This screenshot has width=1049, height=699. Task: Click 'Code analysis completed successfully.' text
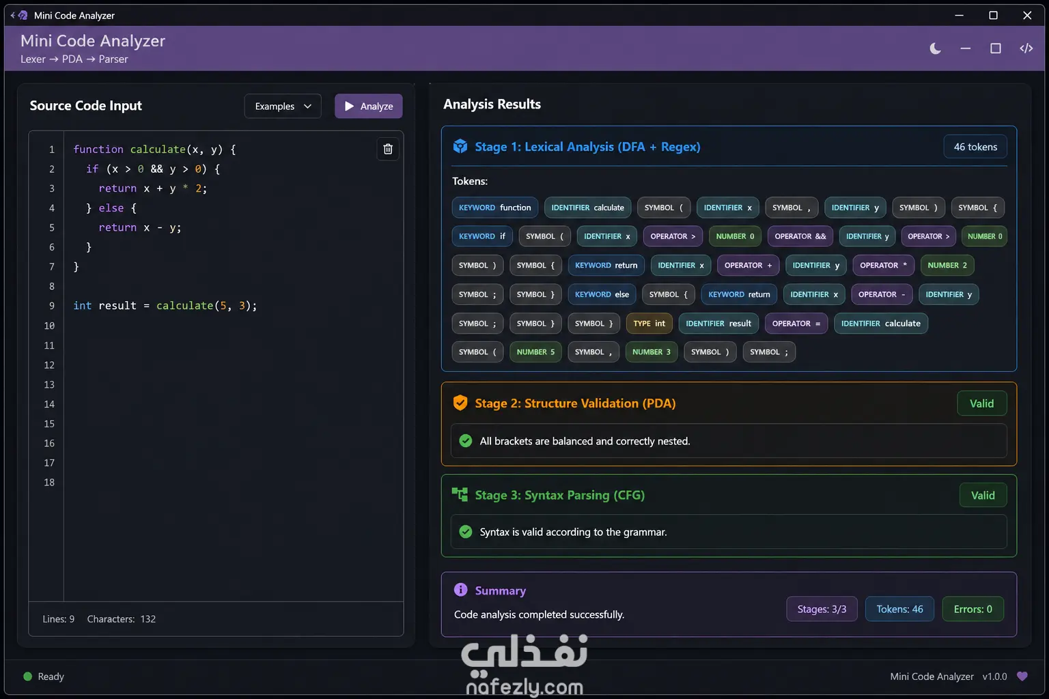point(539,614)
